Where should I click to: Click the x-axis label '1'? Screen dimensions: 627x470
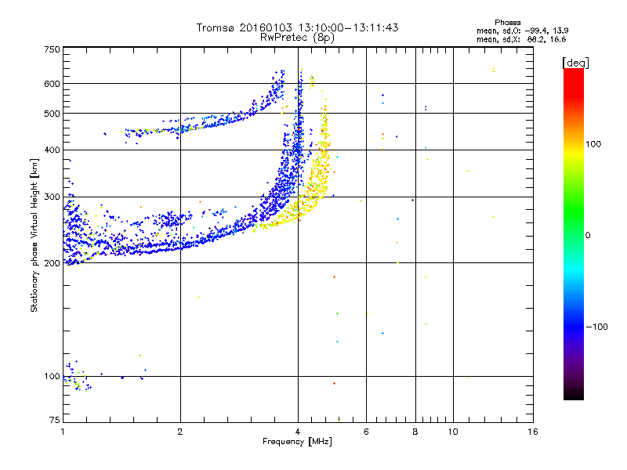pos(63,432)
